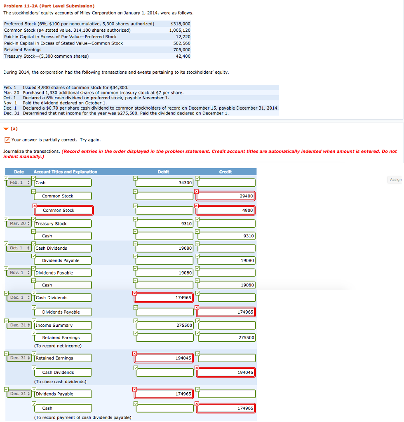
Task: Click the empty debit field beside the Nov. 1 Cash entry
Action: click(164, 285)
